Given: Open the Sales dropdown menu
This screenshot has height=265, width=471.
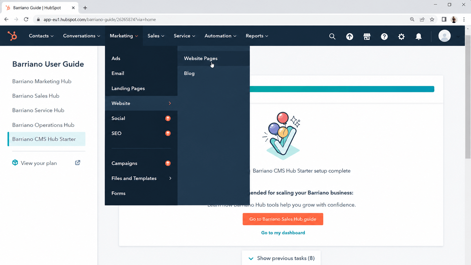Looking at the screenshot, I should tap(156, 36).
